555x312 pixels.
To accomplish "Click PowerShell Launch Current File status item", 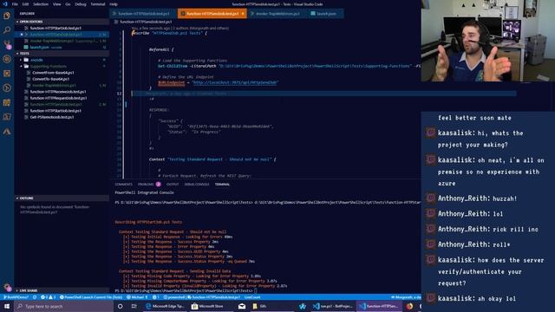I will (x=91, y=297).
